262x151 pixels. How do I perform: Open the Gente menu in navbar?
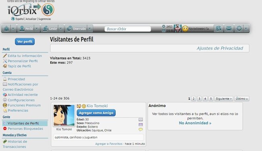coord(50,29)
